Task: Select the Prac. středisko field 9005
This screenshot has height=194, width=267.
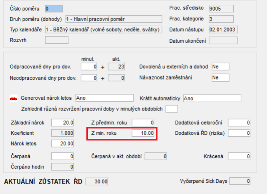Action: pos(221,9)
